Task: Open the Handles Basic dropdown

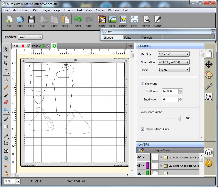Action: [30, 37]
